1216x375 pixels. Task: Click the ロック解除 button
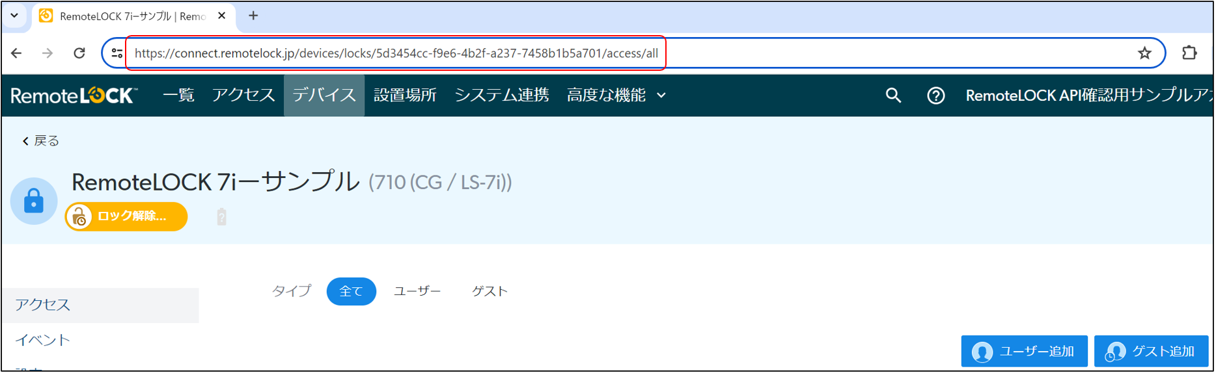click(x=126, y=216)
